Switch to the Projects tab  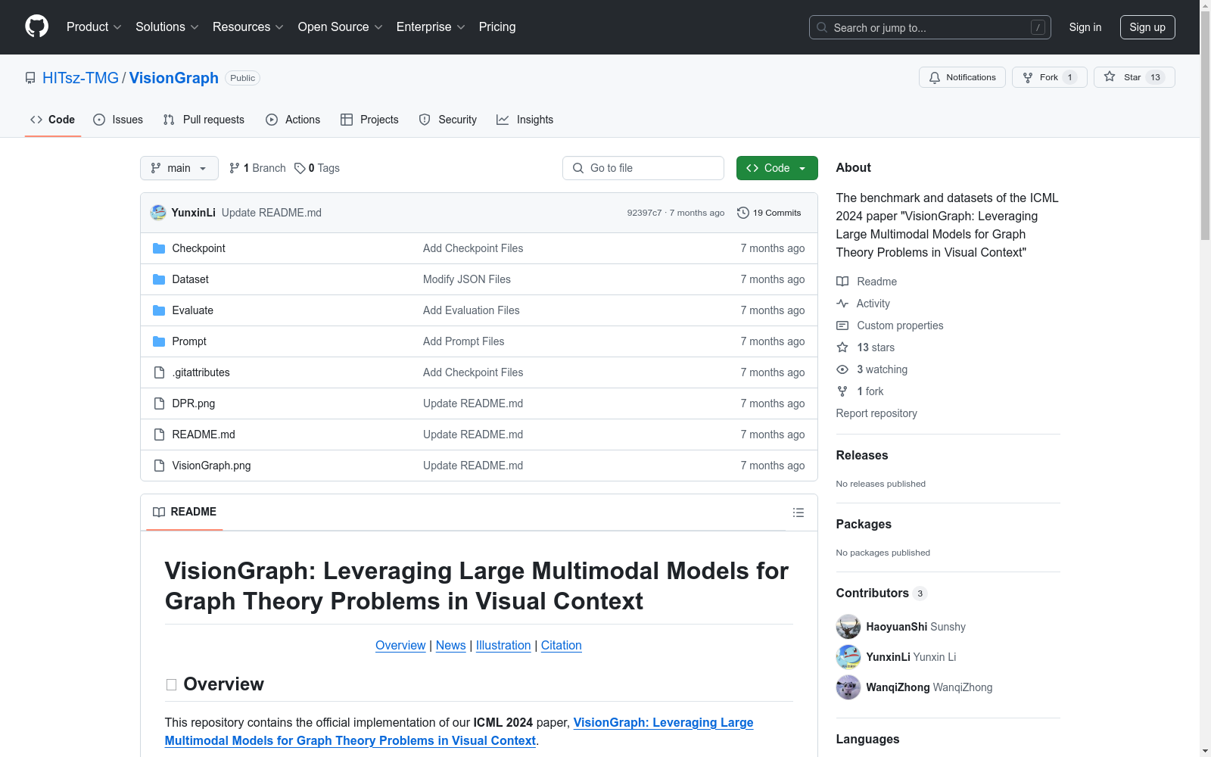(x=369, y=120)
